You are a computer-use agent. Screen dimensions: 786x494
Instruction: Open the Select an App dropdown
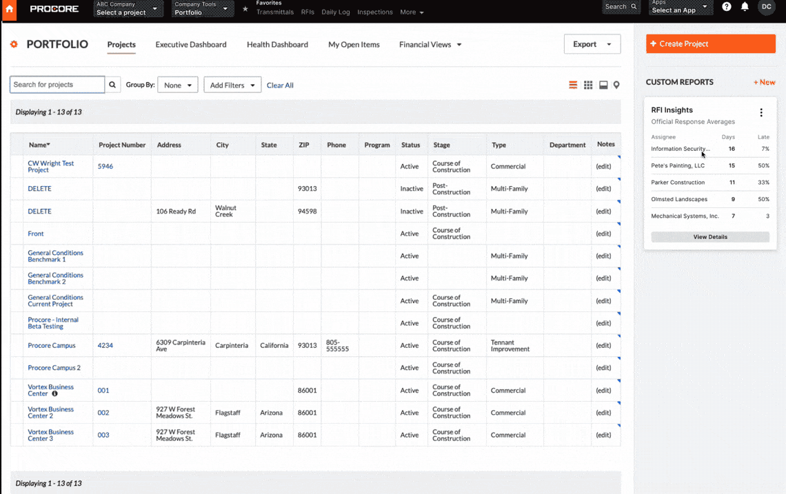click(681, 8)
